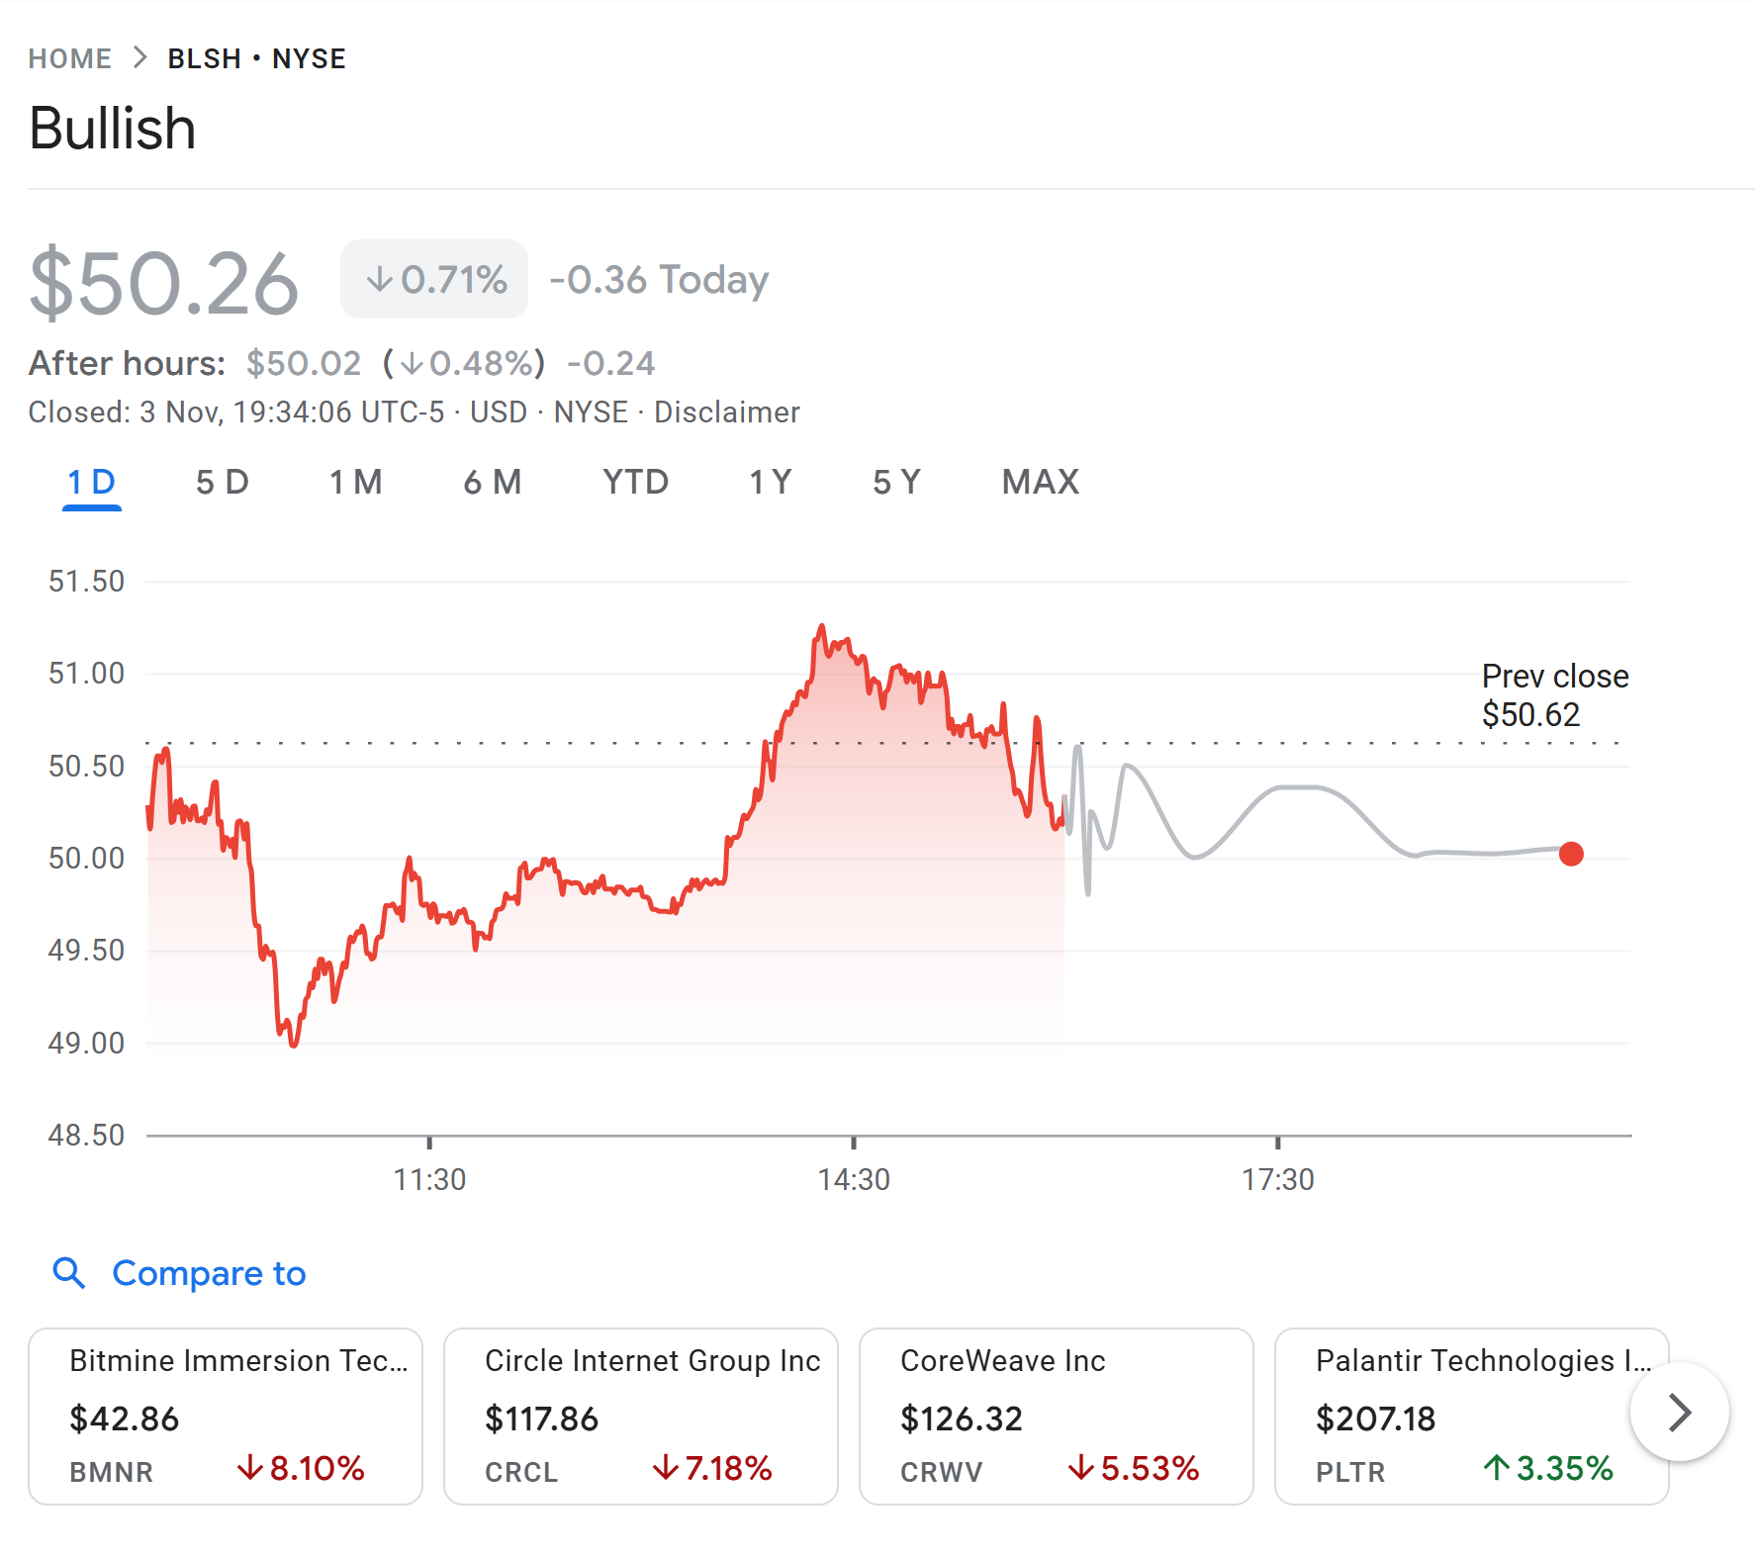Click the breadcrumb chevron after HOME

point(140,58)
